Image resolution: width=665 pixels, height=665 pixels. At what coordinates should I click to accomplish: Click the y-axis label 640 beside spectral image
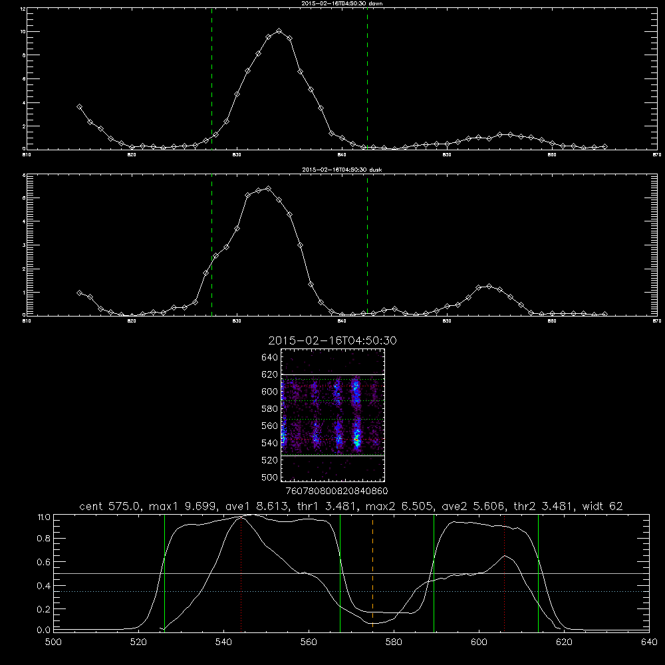[270, 358]
